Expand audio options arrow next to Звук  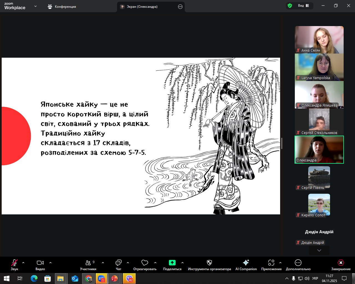coord(23,263)
